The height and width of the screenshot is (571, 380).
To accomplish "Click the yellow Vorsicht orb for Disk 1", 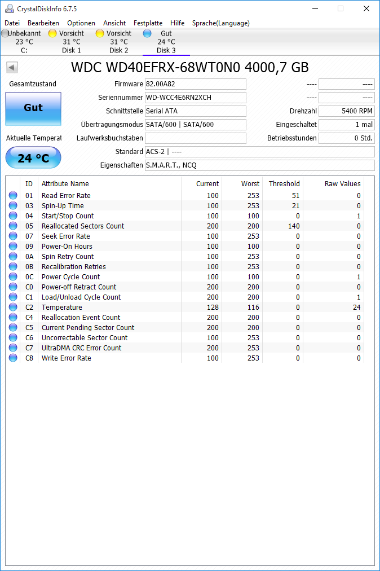I will tap(52, 33).
